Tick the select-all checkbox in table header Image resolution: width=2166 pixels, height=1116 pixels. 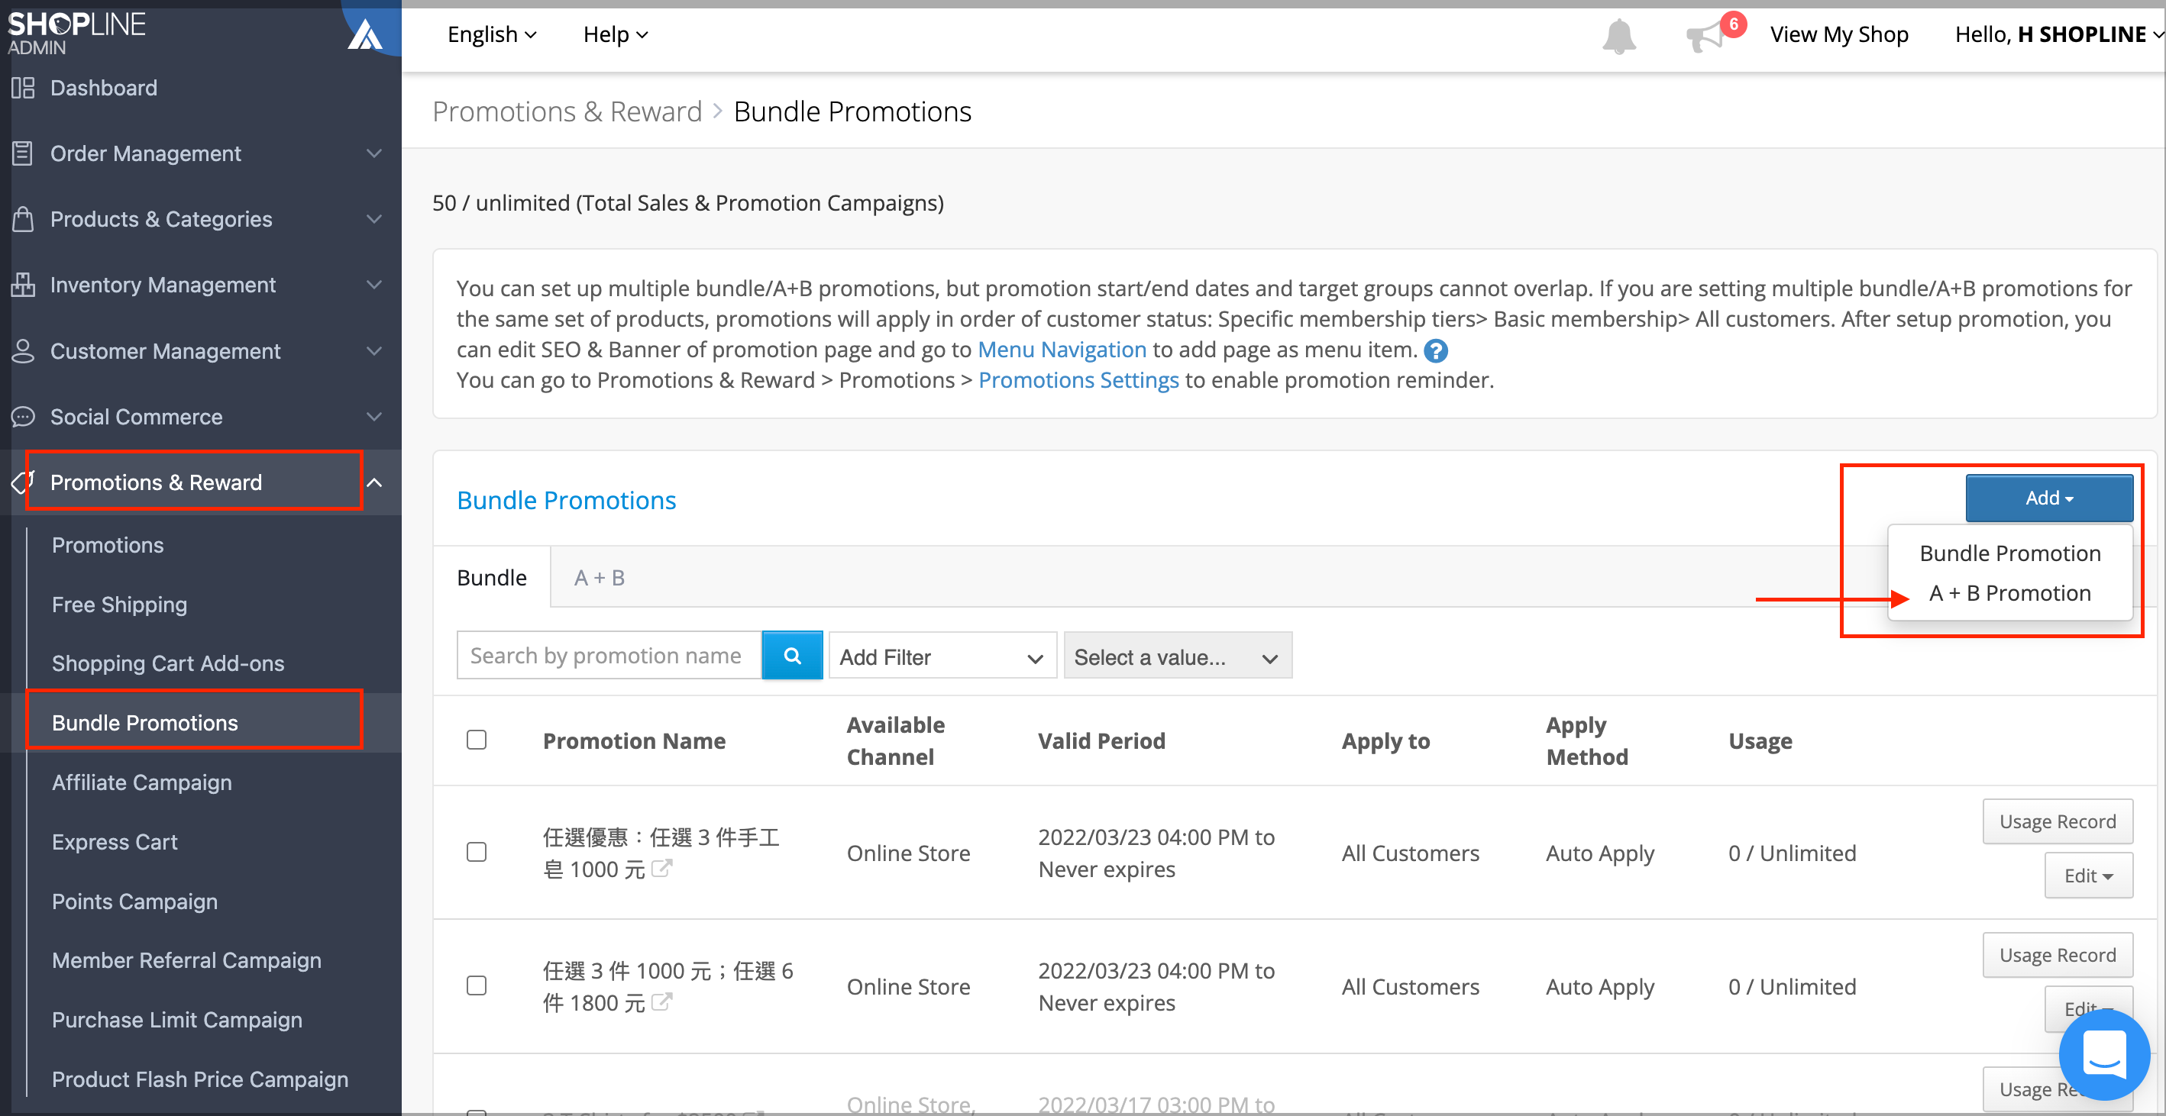click(x=477, y=740)
